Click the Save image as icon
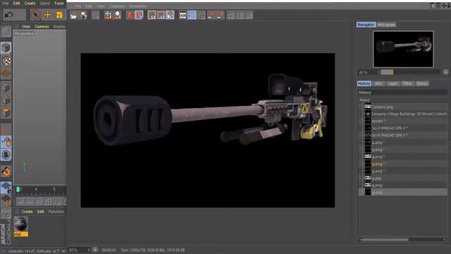 tap(83, 16)
